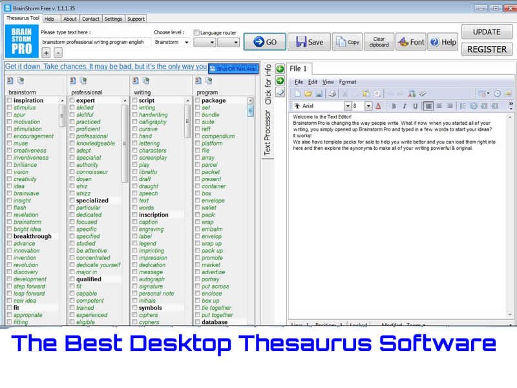This screenshot has height=388, width=517.
Task: Click the save disk icon in the editor toolbar
Action: 319,94
